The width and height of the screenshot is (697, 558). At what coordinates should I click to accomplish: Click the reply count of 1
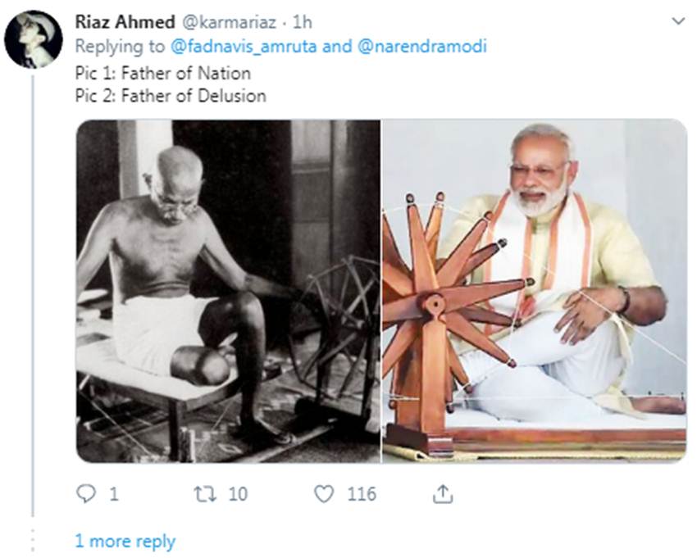click(113, 493)
